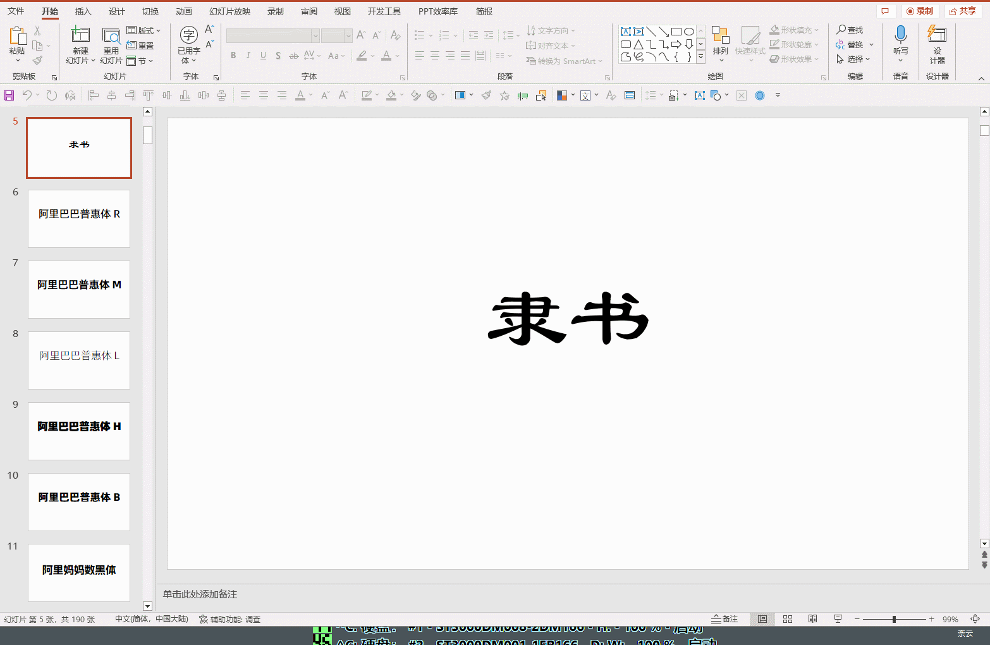Click the font color A swatch in ribbon
Image resolution: width=990 pixels, height=645 pixels.
pyautogui.click(x=386, y=56)
